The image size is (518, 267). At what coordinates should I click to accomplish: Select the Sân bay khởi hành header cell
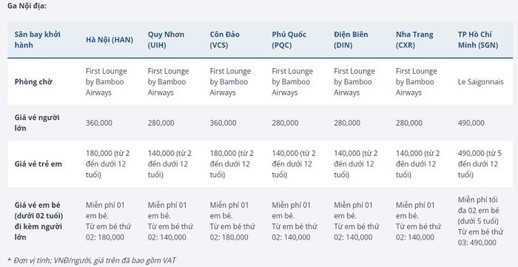pos(38,40)
